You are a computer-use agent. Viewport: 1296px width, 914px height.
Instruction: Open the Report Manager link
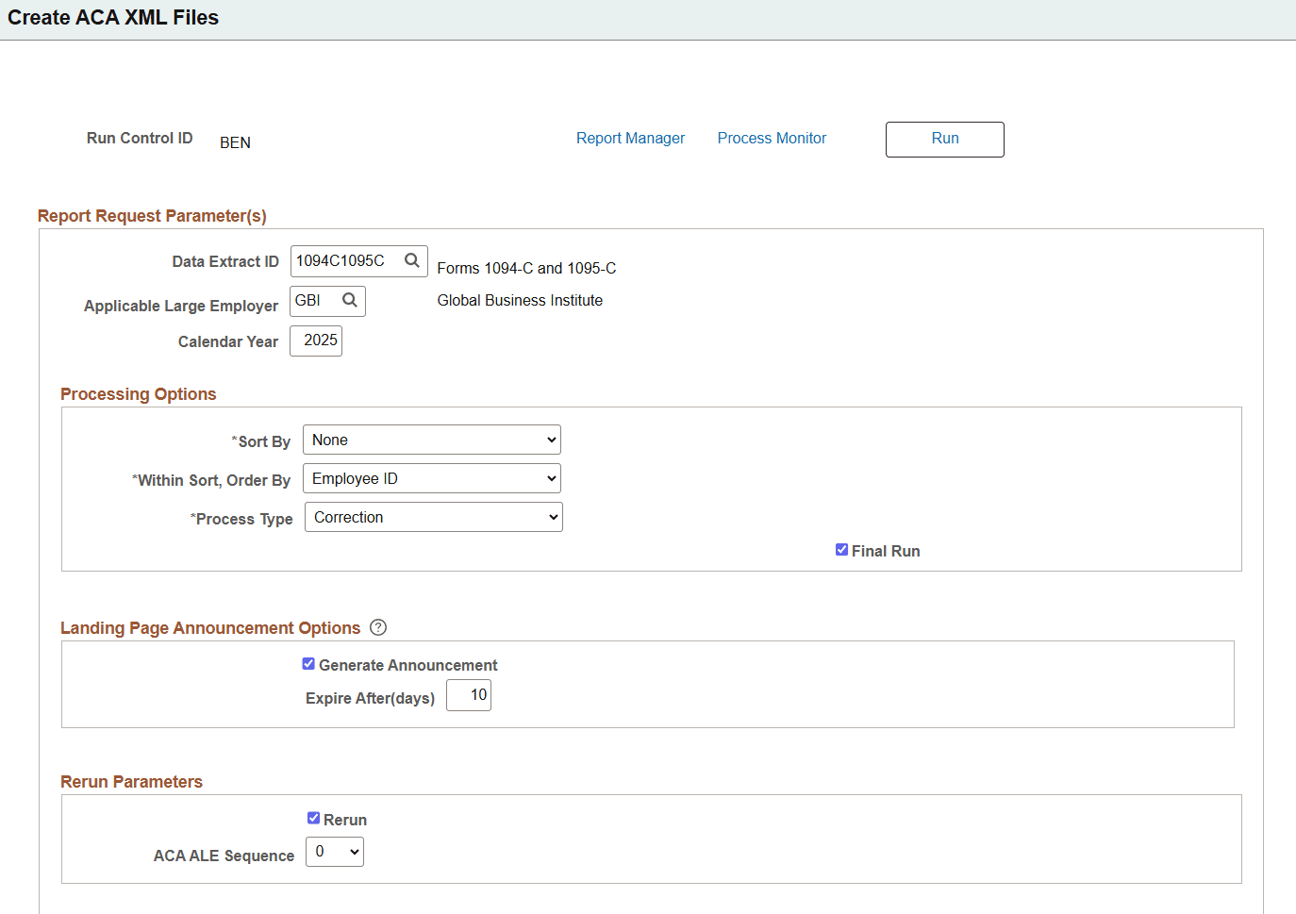click(x=630, y=138)
